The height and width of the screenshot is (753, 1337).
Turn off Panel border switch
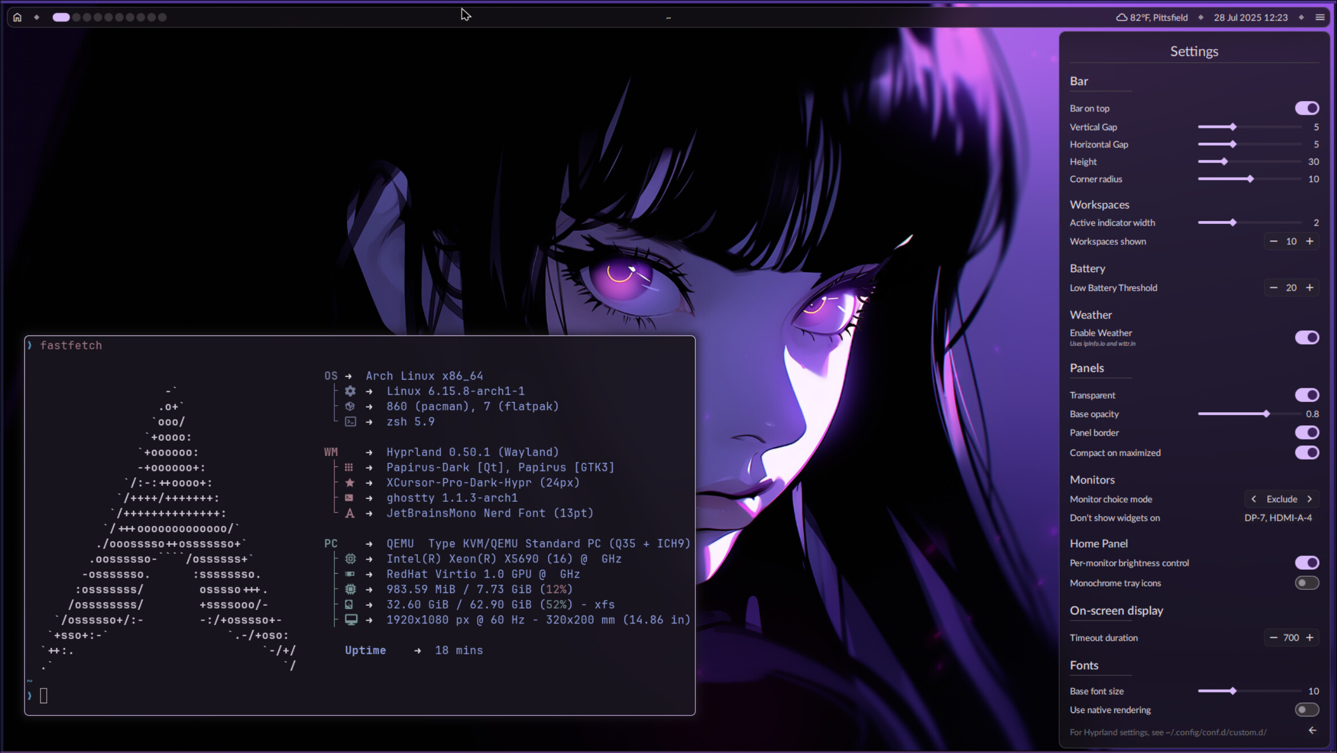pyautogui.click(x=1307, y=432)
